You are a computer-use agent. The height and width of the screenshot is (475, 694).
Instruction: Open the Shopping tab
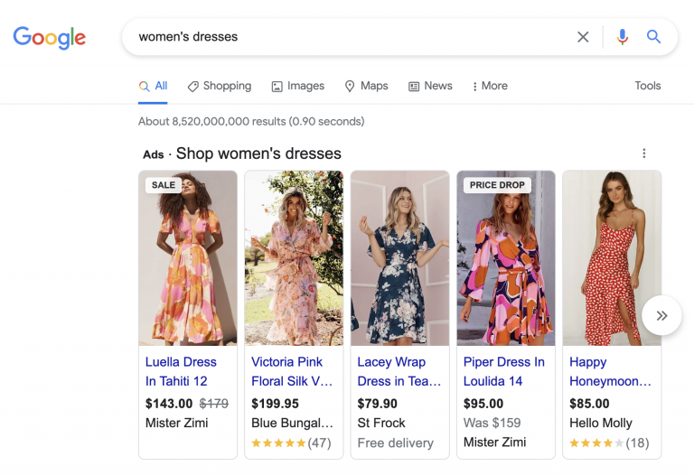pyautogui.click(x=219, y=86)
